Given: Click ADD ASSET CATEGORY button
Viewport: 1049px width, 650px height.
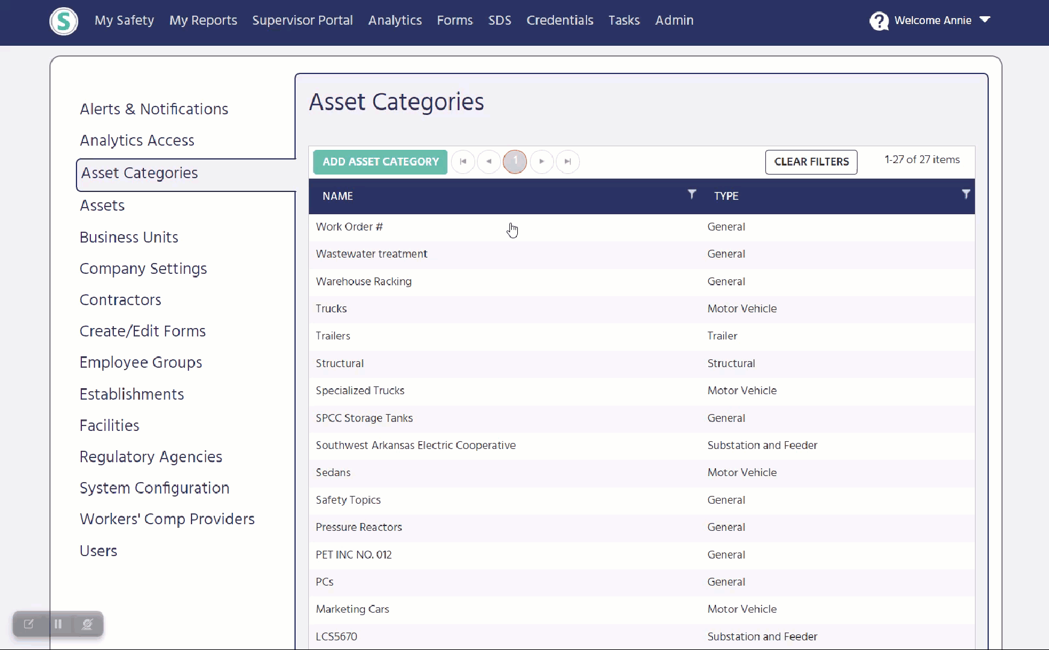Looking at the screenshot, I should pyautogui.click(x=381, y=162).
